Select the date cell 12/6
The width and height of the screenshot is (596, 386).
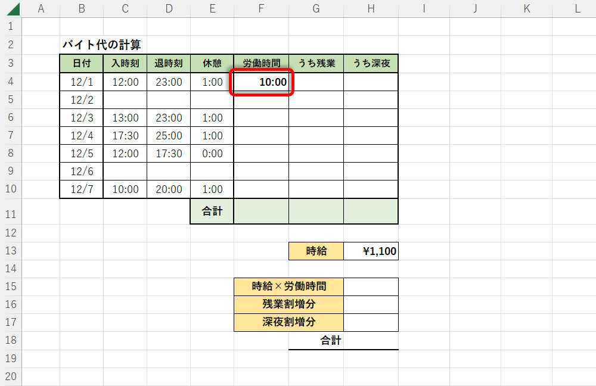tap(81, 172)
